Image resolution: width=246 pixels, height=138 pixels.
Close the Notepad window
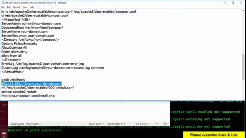[x=241, y=3]
